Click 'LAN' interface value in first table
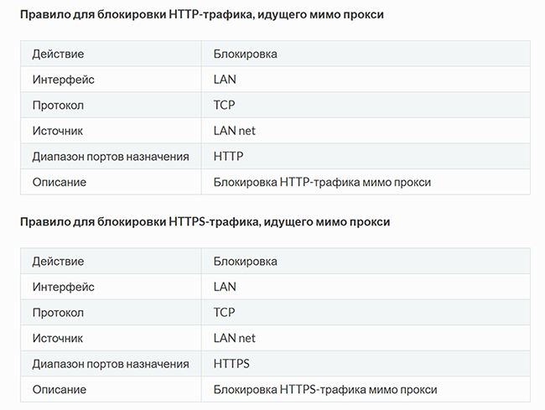545x410 pixels. (x=225, y=80)
